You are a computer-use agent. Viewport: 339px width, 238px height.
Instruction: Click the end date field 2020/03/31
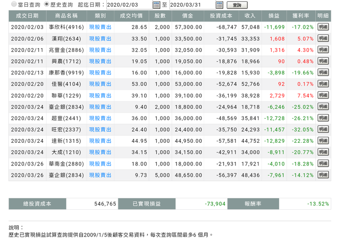[193, 5]
